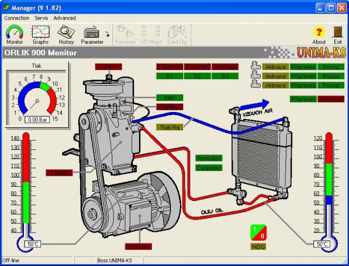This screenshot has height=266, width=349.
Task: Click the HDO indicator label
Action: (258, 246)
